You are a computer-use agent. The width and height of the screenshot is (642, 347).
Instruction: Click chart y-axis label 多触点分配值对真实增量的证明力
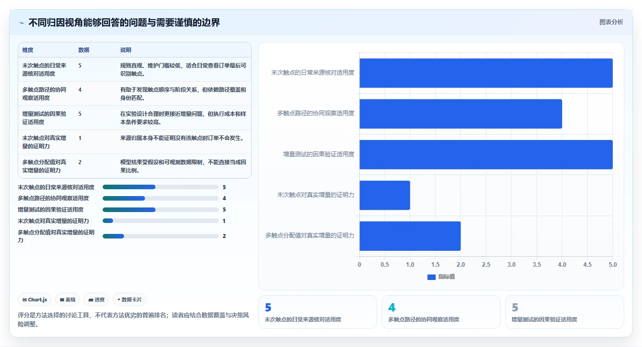(310, 236)
